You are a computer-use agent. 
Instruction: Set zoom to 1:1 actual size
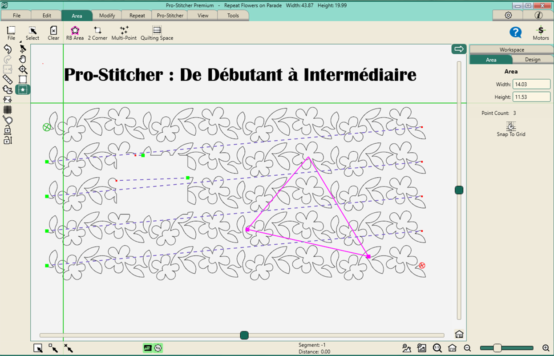click(x=437, y=348)
